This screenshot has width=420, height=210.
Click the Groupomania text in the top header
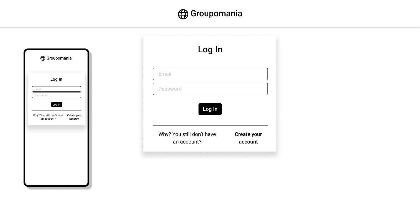(216, 14)
